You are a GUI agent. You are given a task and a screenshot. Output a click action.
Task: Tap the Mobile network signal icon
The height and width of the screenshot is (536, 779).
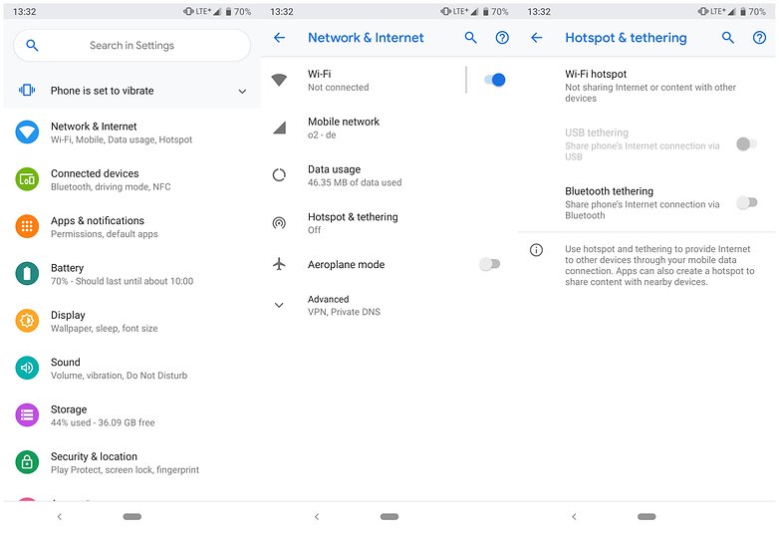click(280, 128)
